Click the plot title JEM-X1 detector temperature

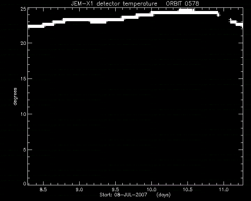(x=114, y=4)
